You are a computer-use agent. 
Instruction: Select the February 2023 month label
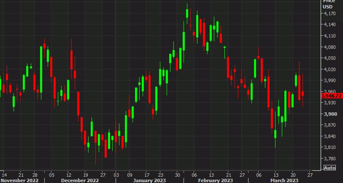(x=215, y=180)
